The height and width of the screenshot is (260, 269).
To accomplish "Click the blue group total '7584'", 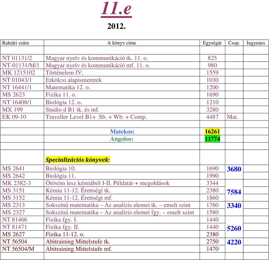I will [x=234, y=192].
